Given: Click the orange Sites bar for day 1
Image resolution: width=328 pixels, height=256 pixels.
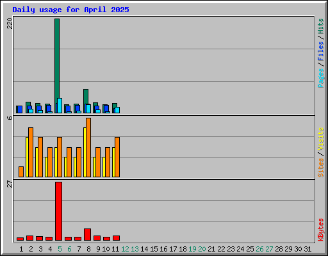Looking at the screenshot, I should point(21,172).
